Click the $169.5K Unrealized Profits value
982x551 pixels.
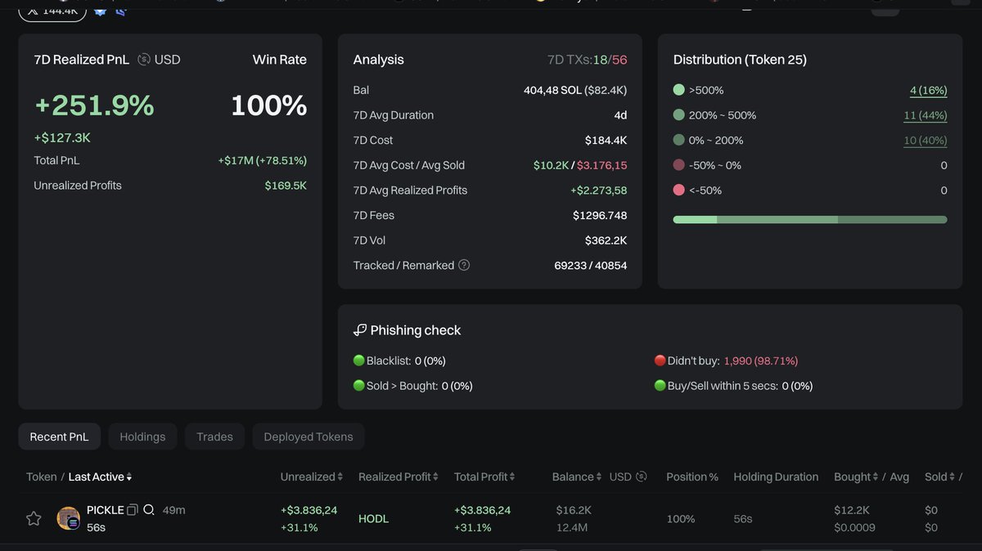coord(286,186)
